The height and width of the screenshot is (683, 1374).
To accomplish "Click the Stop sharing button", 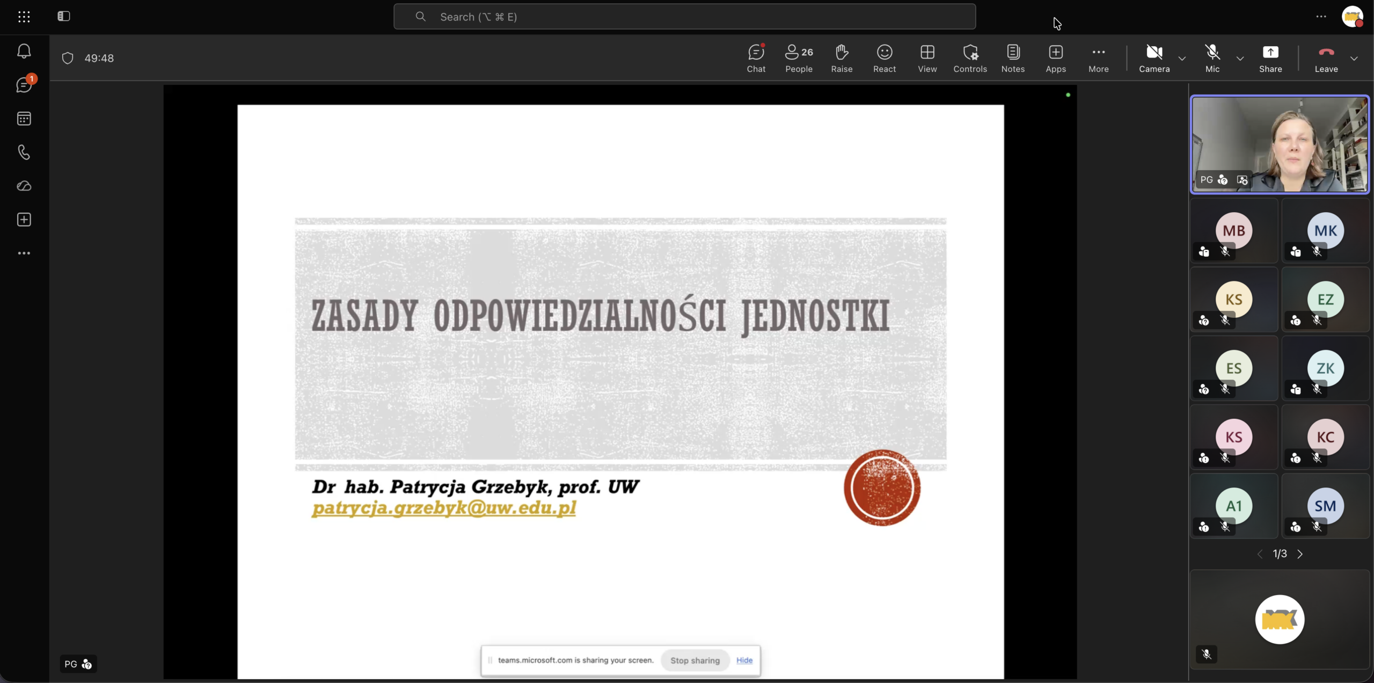I will (x=695, y=660).
